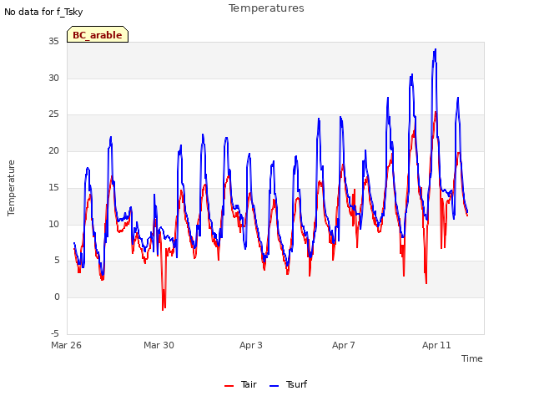Click the BC_arable label tag
The height and width of the screenshot is (401, 534).
coord(98,34)
